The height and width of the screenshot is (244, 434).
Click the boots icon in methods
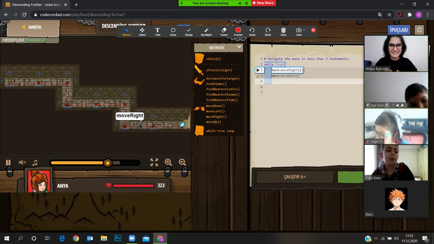199,108
